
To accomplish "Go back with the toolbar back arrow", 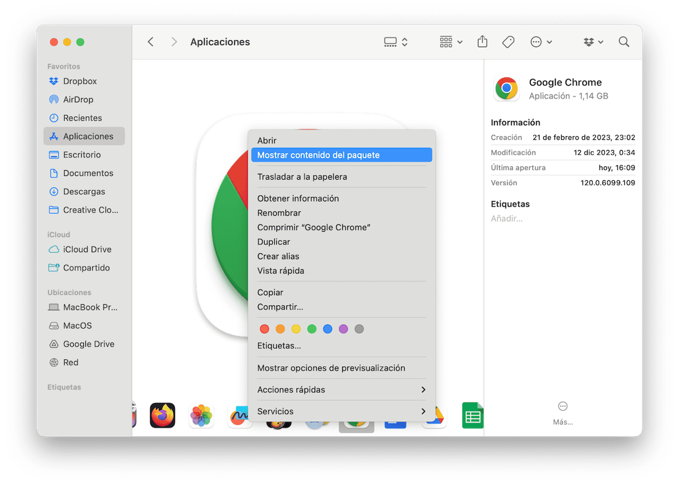I will (150, 42).
